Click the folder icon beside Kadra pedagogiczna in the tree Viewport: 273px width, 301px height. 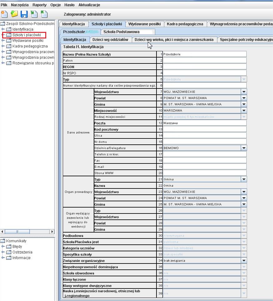coord(9,46)
